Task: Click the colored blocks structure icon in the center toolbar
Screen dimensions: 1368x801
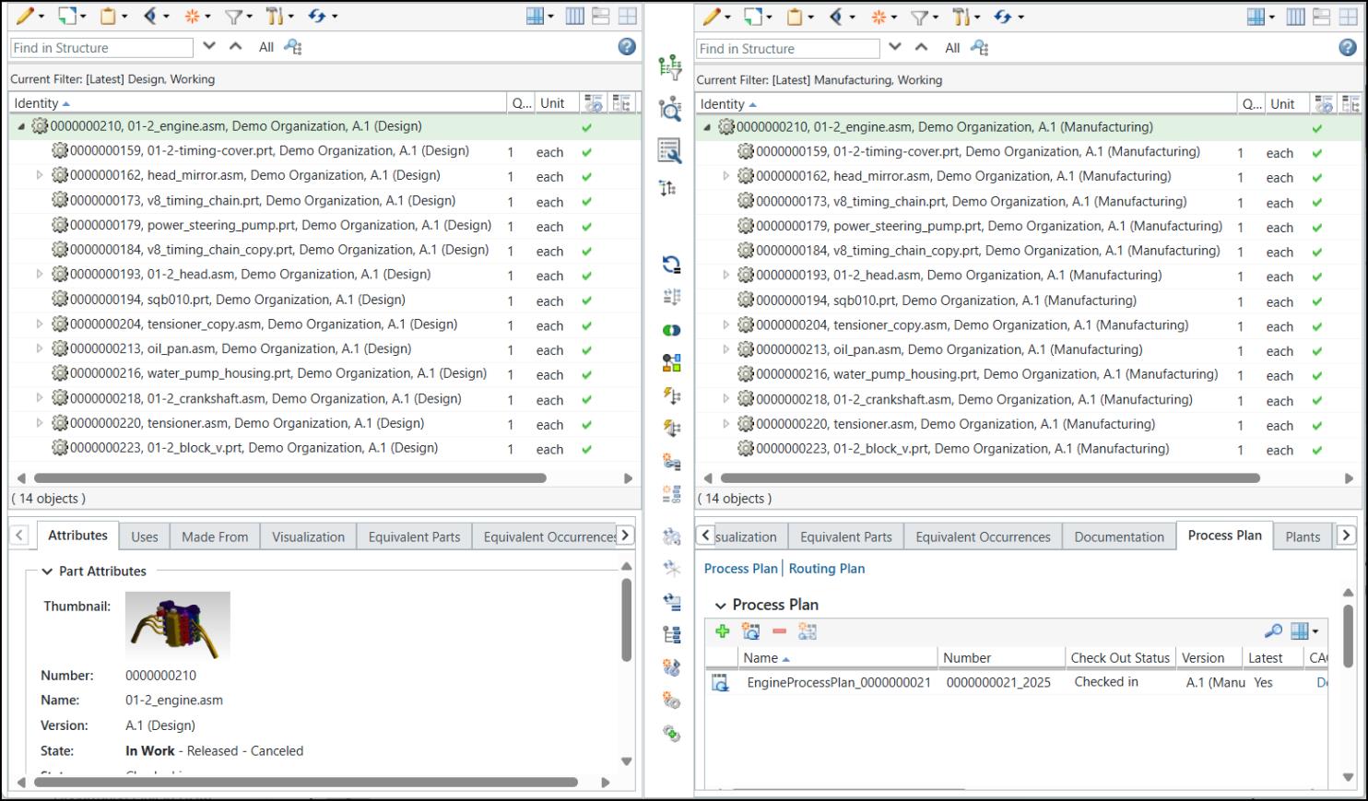Action: [x=671, y=362]
